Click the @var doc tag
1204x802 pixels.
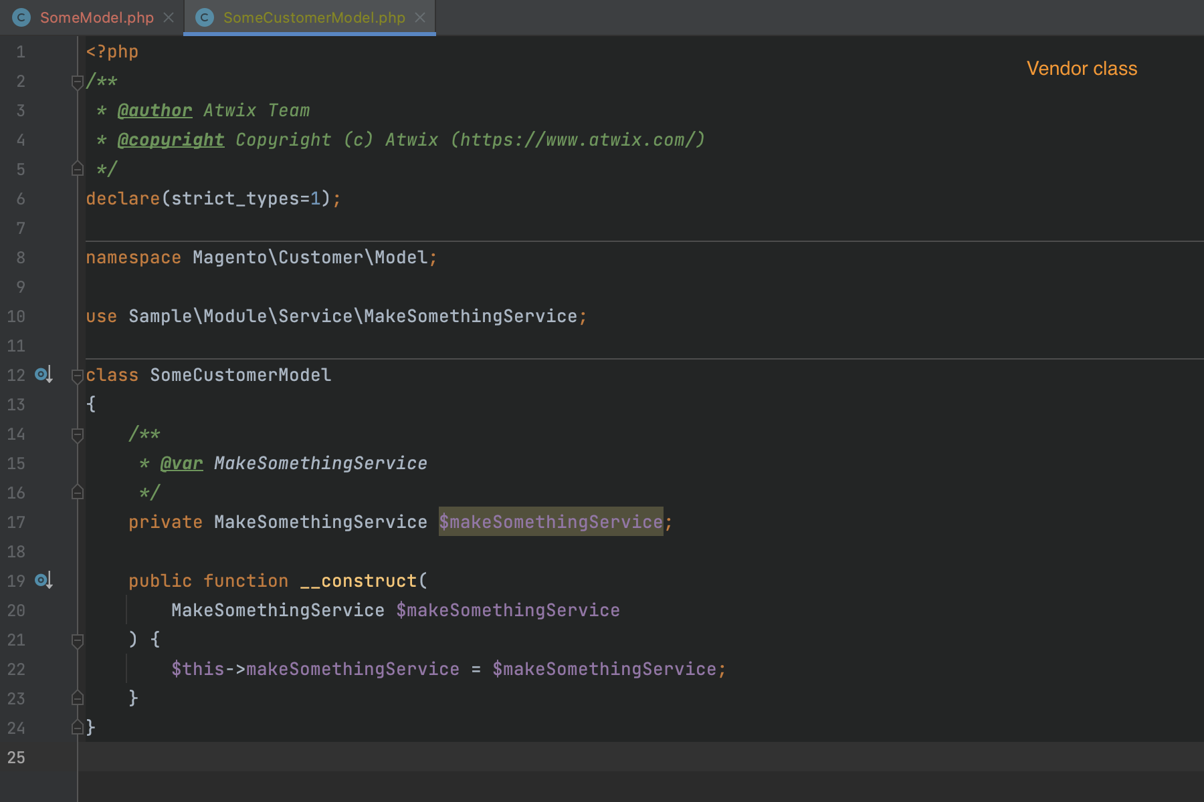[181, 463]
